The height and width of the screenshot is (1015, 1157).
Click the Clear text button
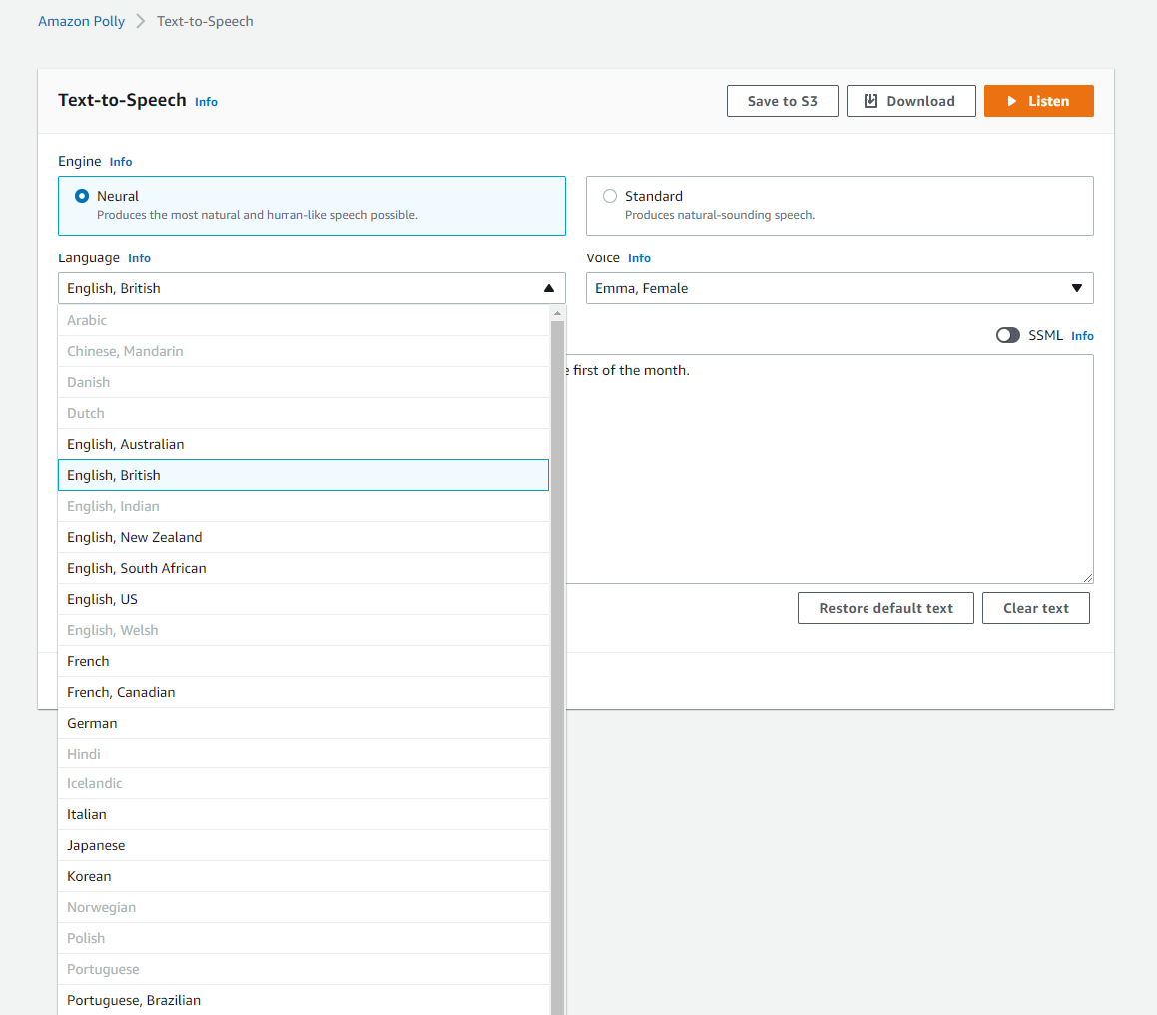click(1035, 608)
